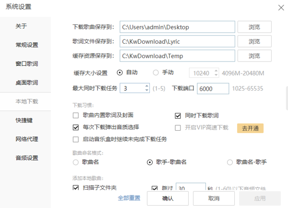Confirm settings with 确认 button
Screen dimensions: 288x208
point(168,198)
